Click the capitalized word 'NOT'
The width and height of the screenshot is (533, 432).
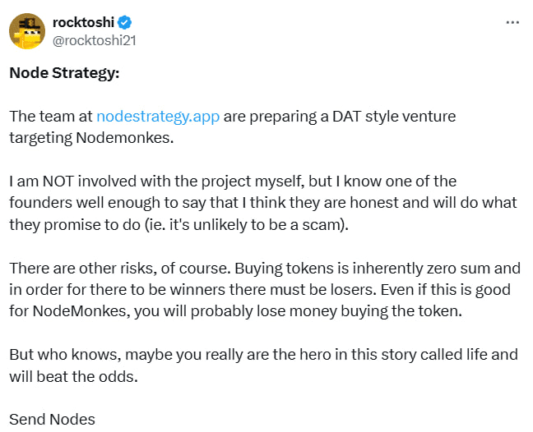(x=58, y=182)
